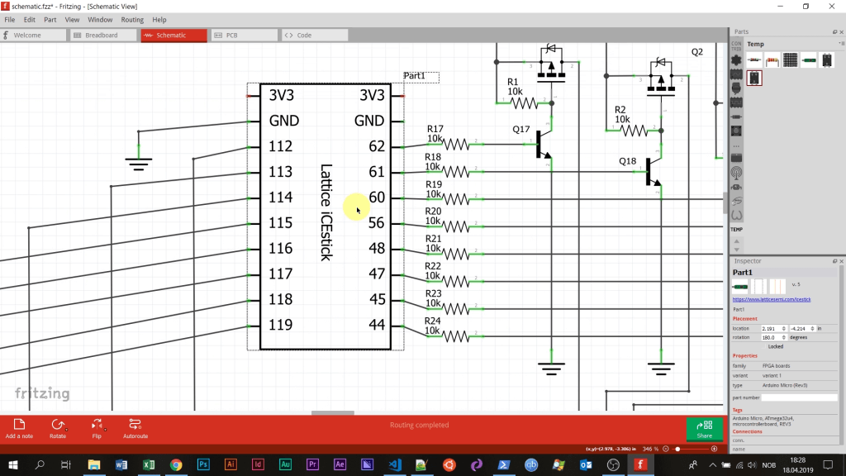Toggle the Locked checkbox in the Inspector

click(x=763, y=346)
